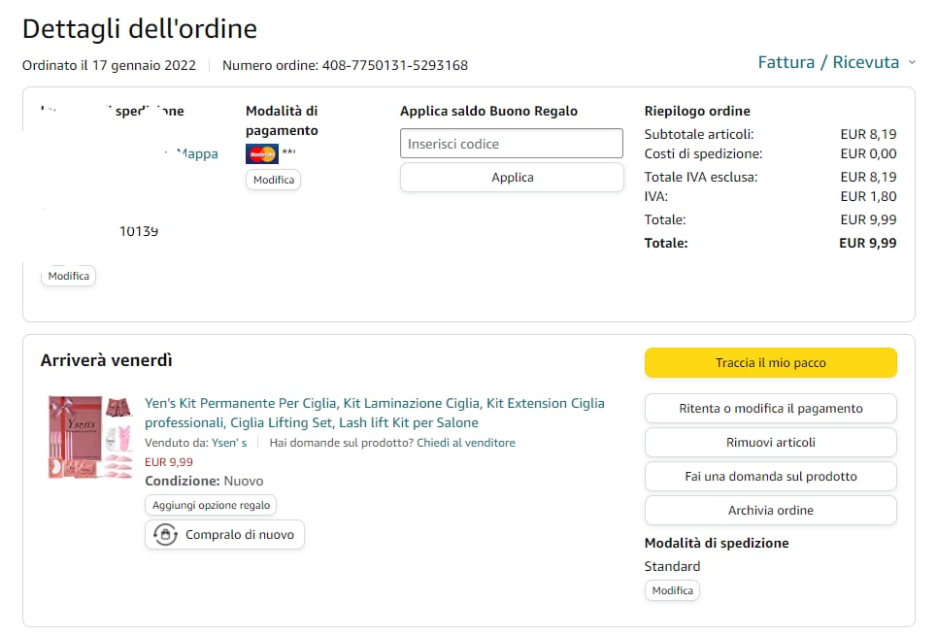This screenshot has width=937, height=636.
Task: Choose Fai una domanda sul prodotto
Action: coord(770,477)
